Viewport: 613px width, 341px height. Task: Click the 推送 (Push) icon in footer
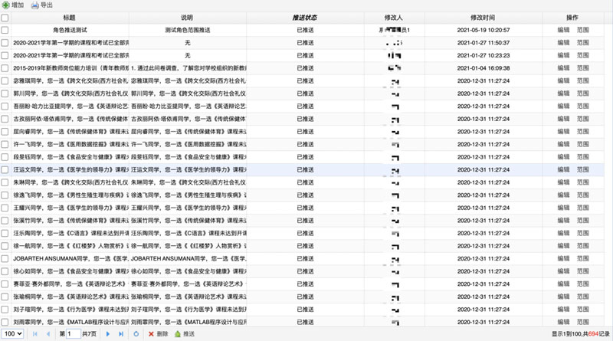point(178,334)
